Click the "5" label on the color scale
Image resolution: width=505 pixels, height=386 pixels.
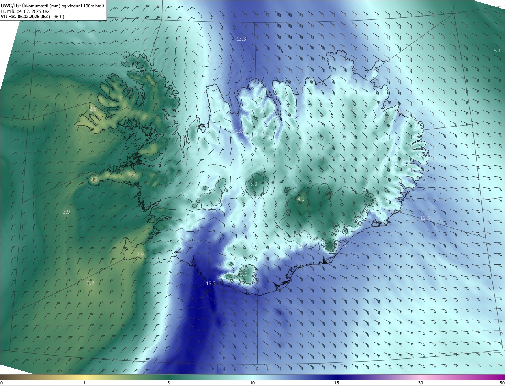click(x=168, y=383)
